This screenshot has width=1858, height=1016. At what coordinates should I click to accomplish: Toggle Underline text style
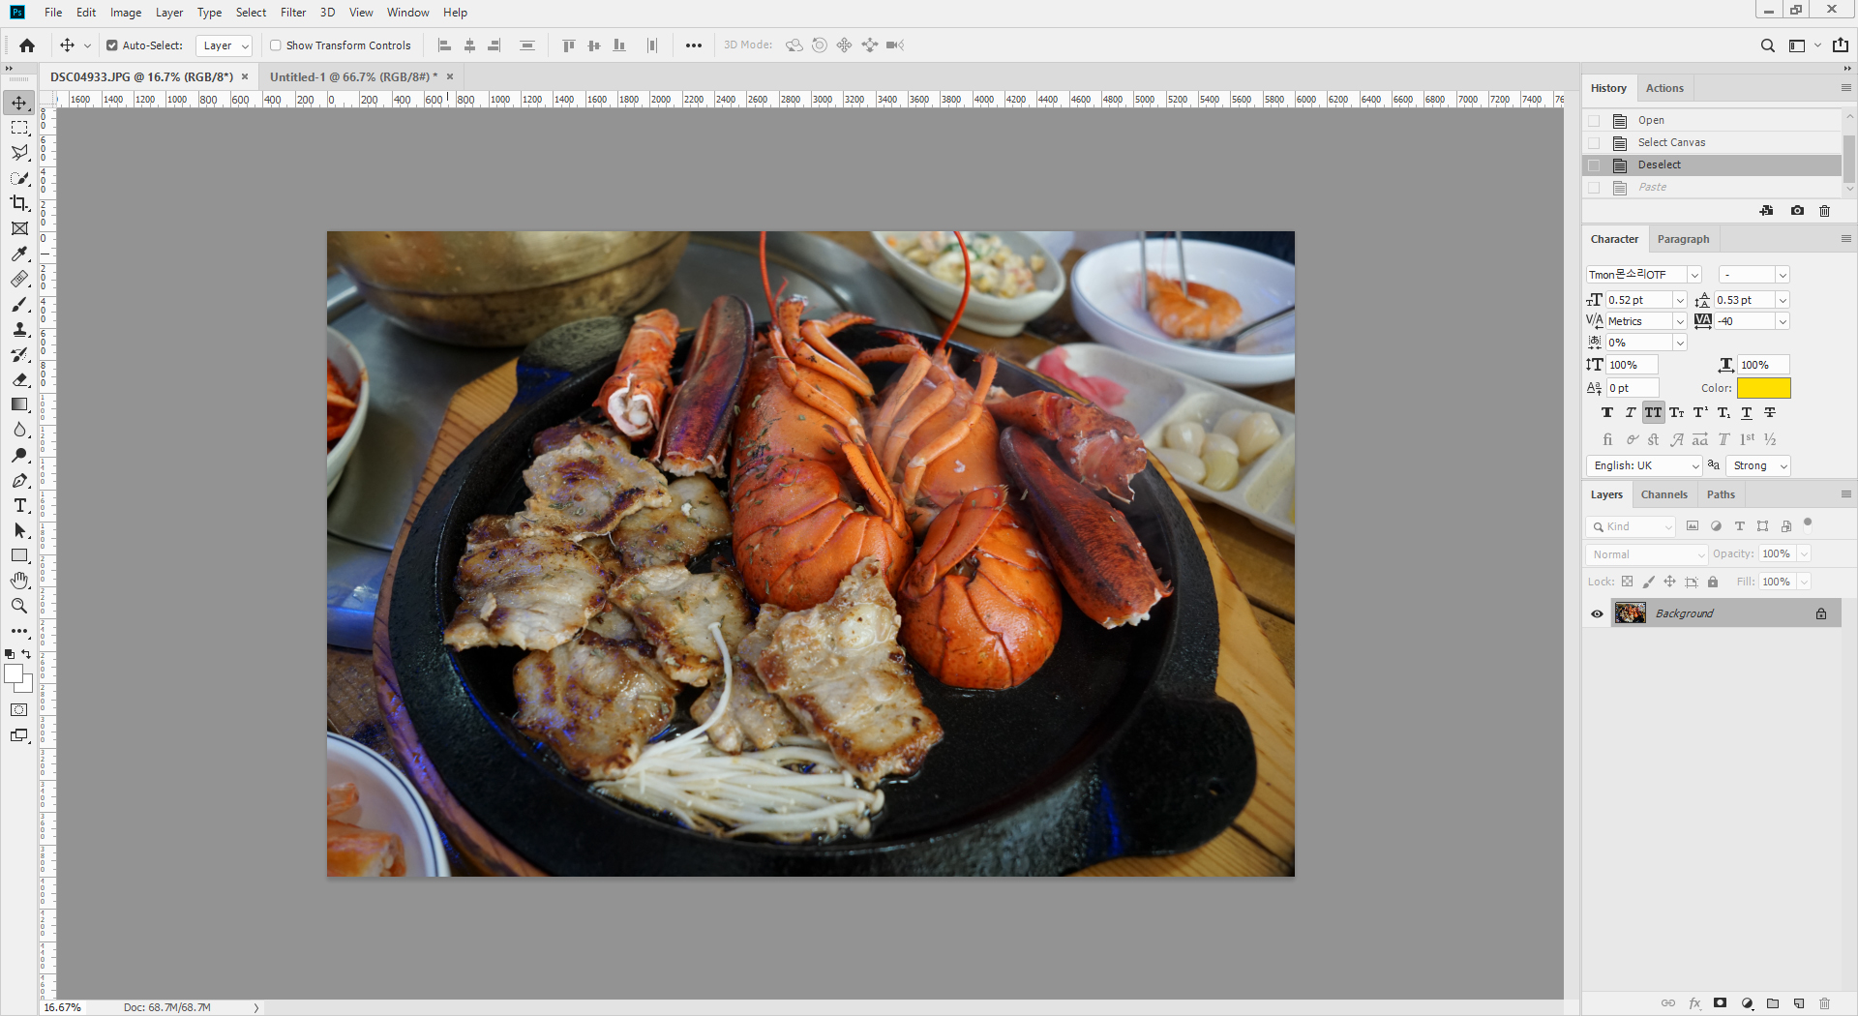(1747, 413)
